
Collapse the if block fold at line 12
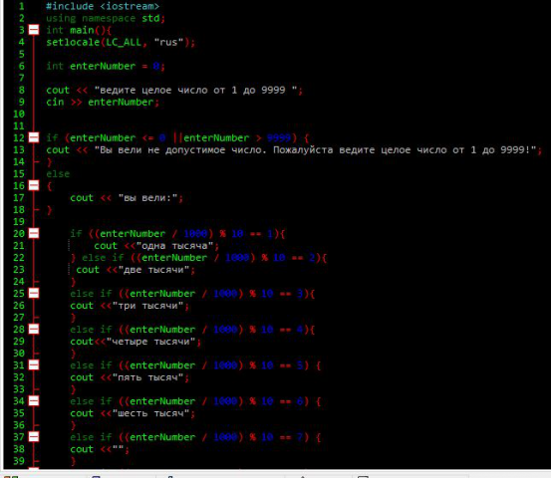click(34, 137)
